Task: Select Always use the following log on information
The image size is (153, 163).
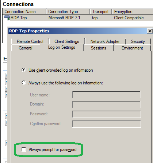Action: 24,83
